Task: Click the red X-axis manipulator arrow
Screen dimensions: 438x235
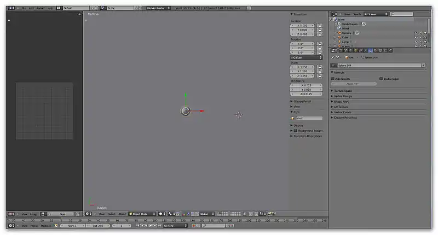Action: (x=201, y=111)
